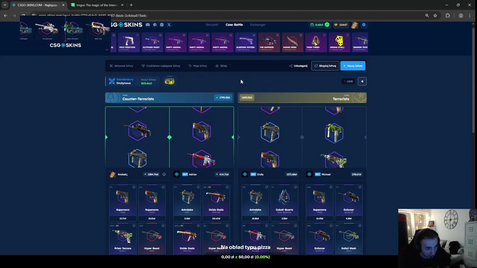Click shield icon on Emily's Astrolabe card
Image resolution: width=477 pixels, height=268 pixels.
pyautogui.click(x=266, y=187)
